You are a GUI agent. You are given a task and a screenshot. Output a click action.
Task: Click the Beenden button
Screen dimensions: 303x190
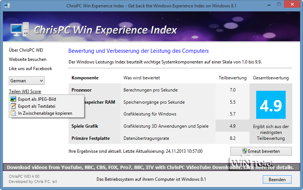(x=277, y=180)
